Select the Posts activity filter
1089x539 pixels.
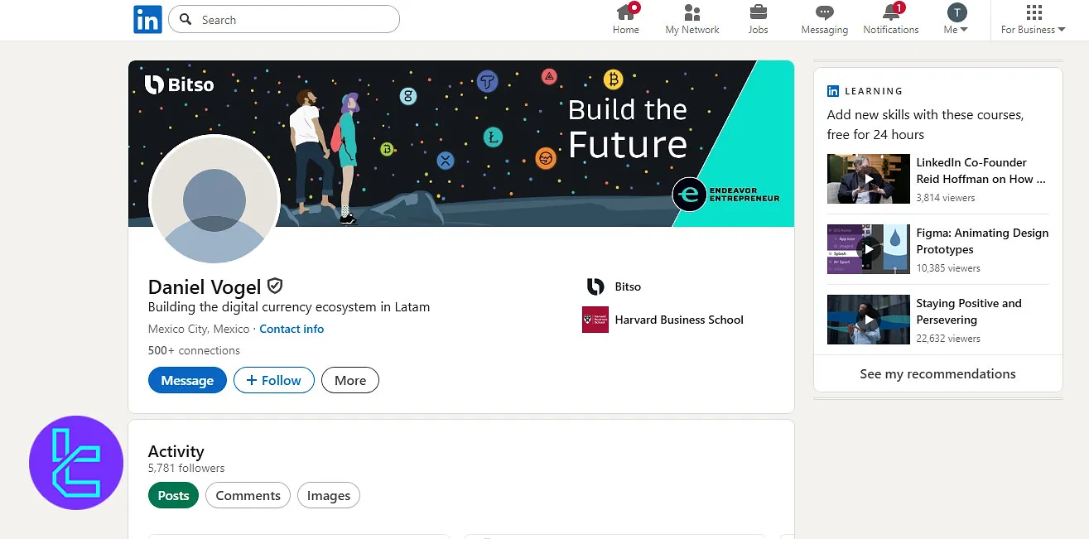click(174, 496)
